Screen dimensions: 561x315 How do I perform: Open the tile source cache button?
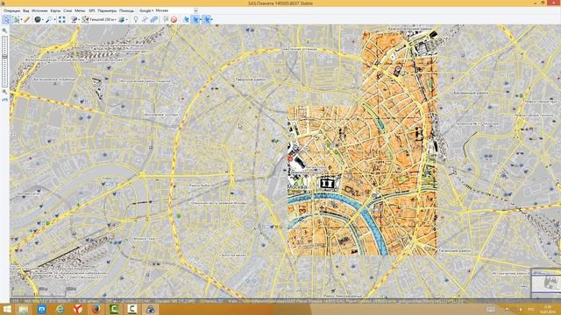pyautogui.click(x=74, y=19)
